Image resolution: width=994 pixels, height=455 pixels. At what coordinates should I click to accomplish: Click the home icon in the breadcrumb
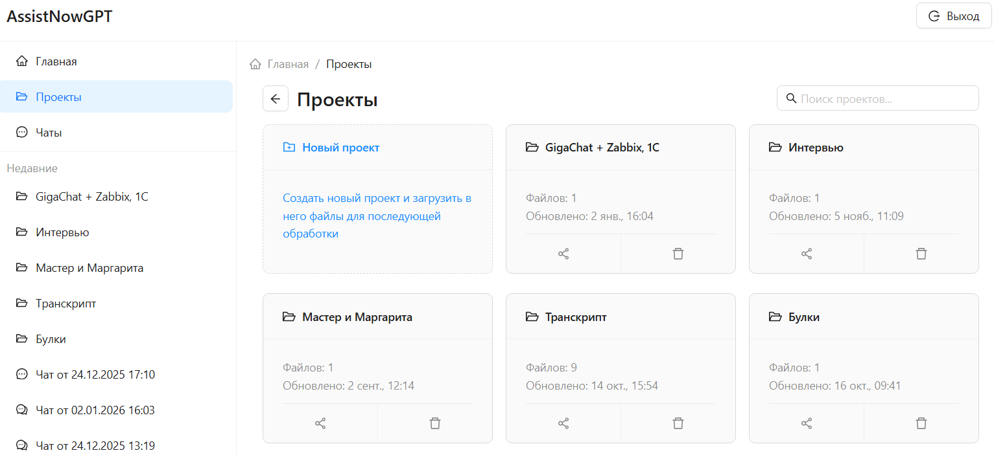[255, 63]
